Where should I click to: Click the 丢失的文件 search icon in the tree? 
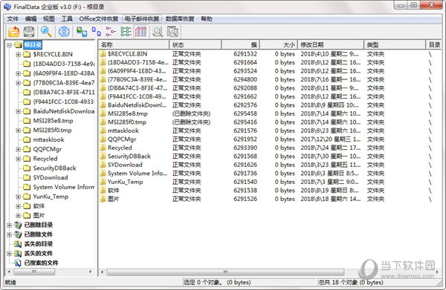[x=18, y=254]
